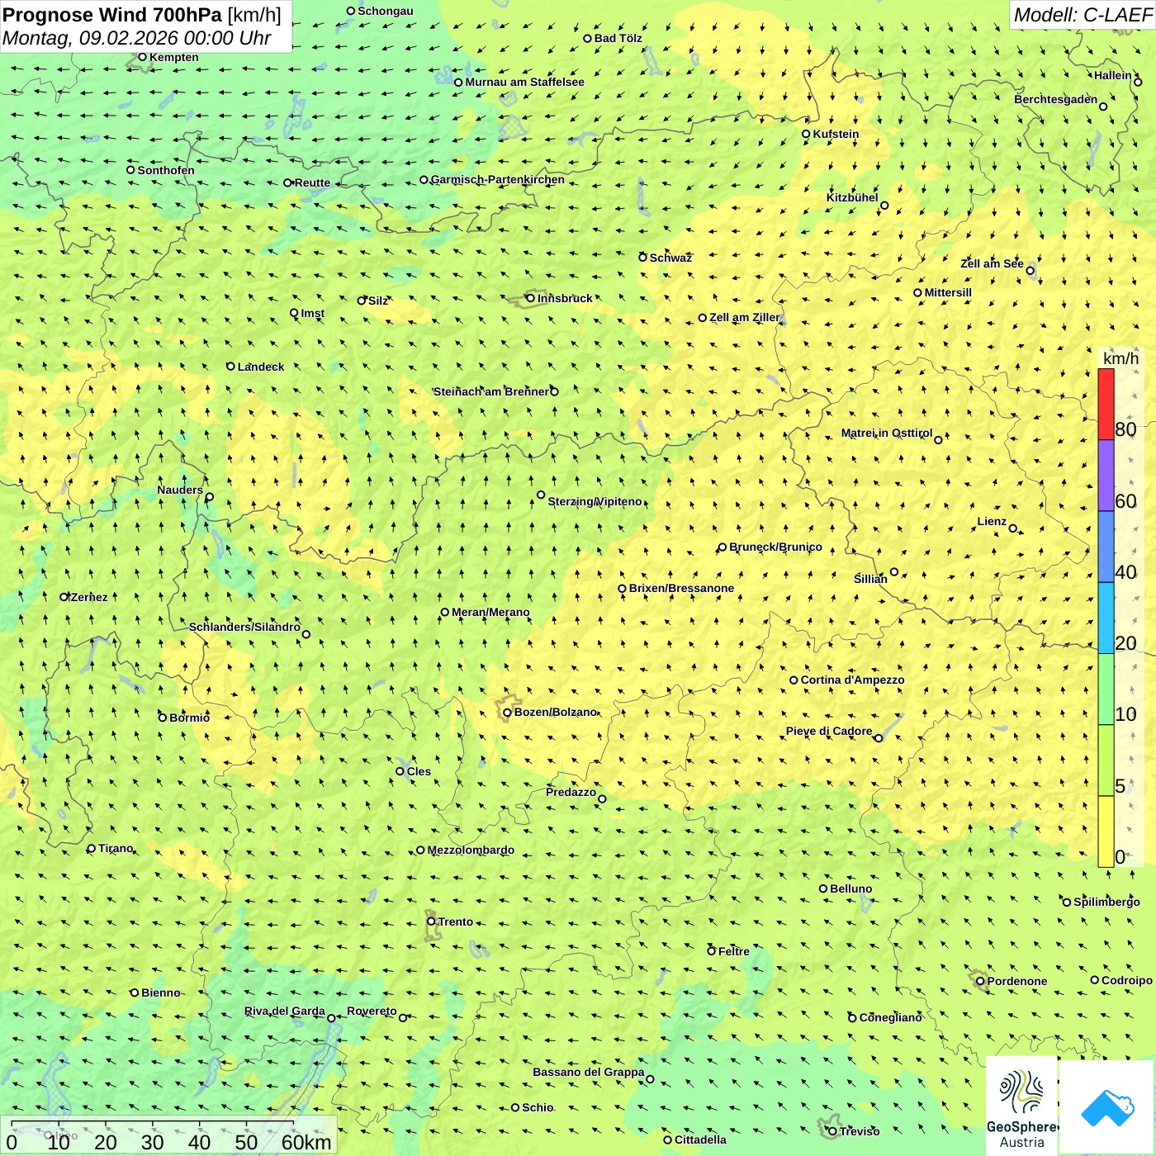Click the Kempten location marker circle

(x=142, y=57)
